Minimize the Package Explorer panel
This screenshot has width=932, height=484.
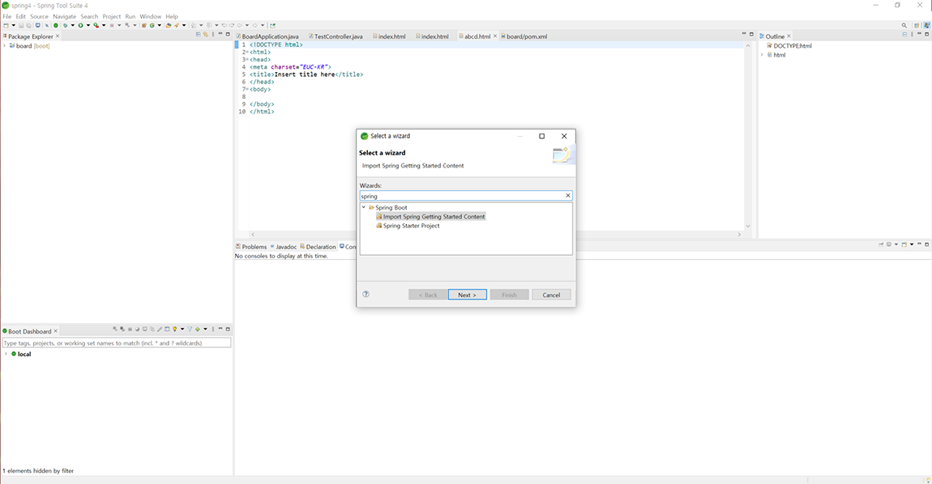(220, 34)
